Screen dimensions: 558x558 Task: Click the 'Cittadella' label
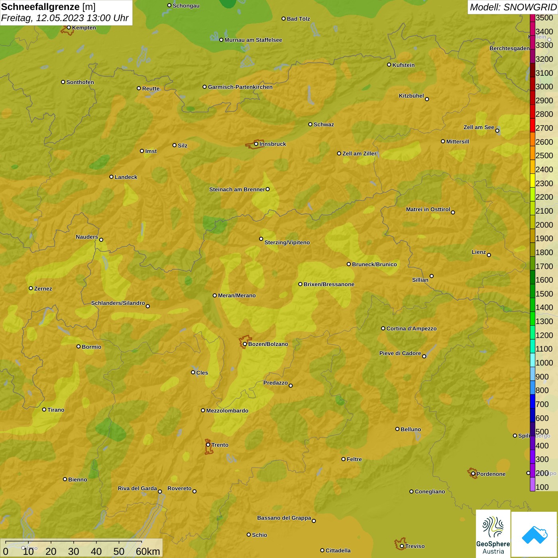coord(338,550)
